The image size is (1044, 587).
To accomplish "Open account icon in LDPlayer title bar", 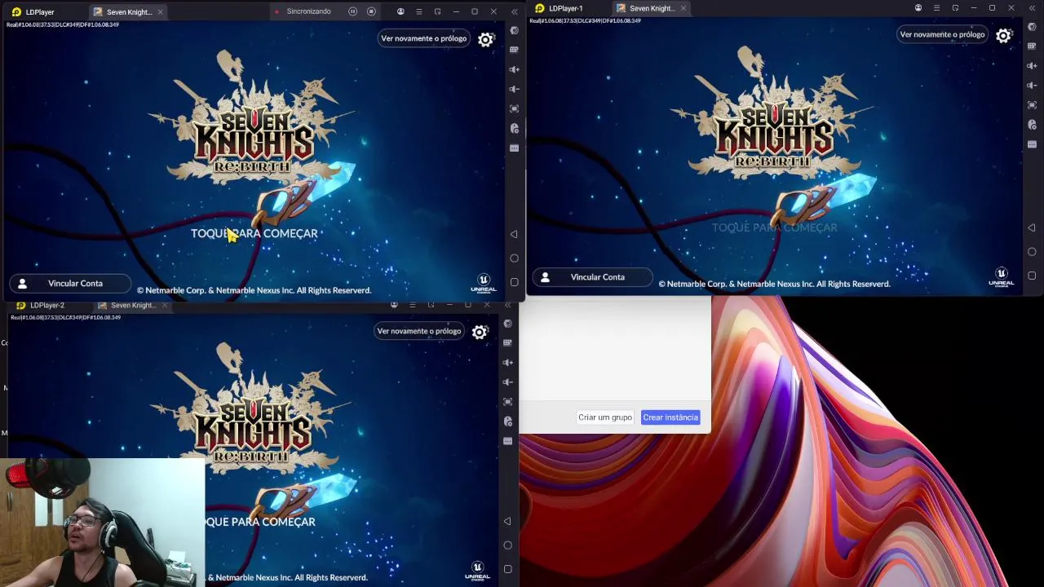I will click(400, 11).
